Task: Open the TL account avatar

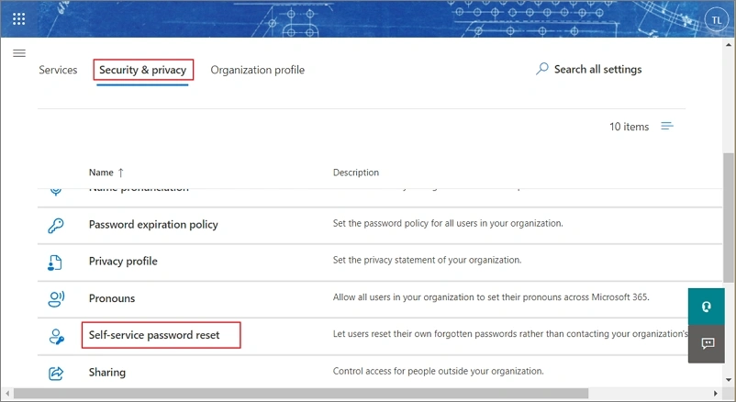Action: [x=716, y=20]
